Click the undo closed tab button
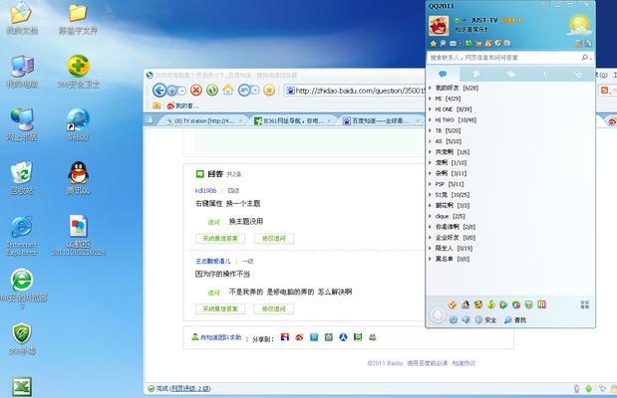This screenshot has width=617, height=398. (x=244, y=91)
